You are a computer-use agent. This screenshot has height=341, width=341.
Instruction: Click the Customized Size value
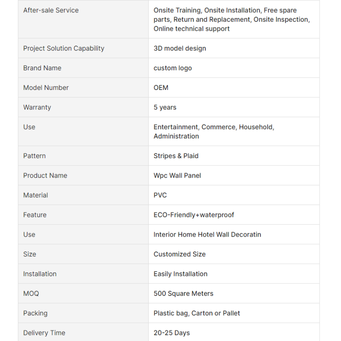pos(179,254)
